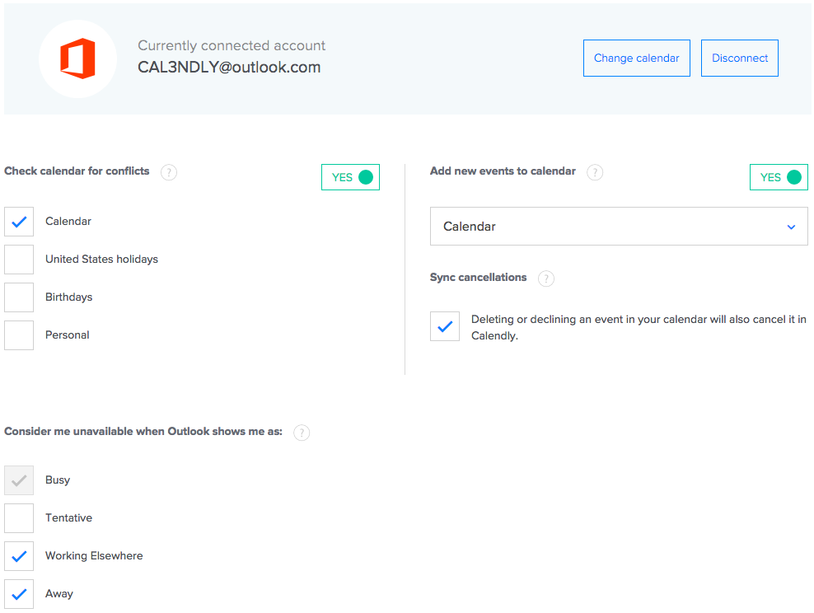This screenshot has width=814, height=613.
Task: Click 'Deleting or declining an event' description text
Action: click(639, 328)
